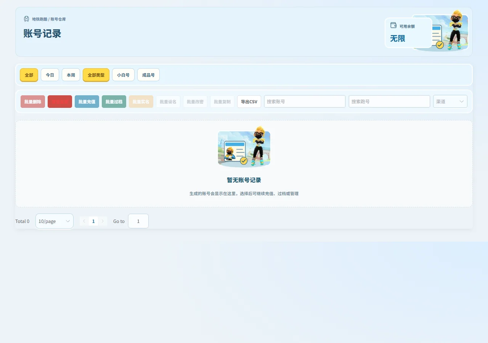Click the Go to page number box
Screen dimensions: 488x343
tap(138, 221)
